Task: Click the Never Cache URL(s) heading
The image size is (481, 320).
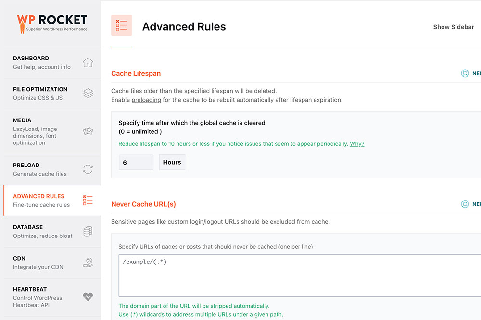Action: (x=143, y=204)
